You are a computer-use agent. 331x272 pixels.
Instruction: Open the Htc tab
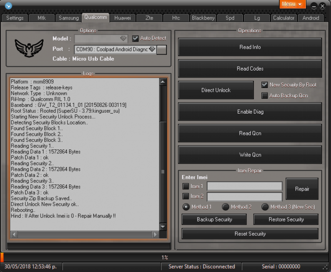(176, 18)
